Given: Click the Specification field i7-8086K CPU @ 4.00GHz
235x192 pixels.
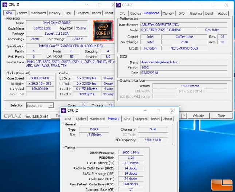Looking at the screenshot, I should [71, 46].
